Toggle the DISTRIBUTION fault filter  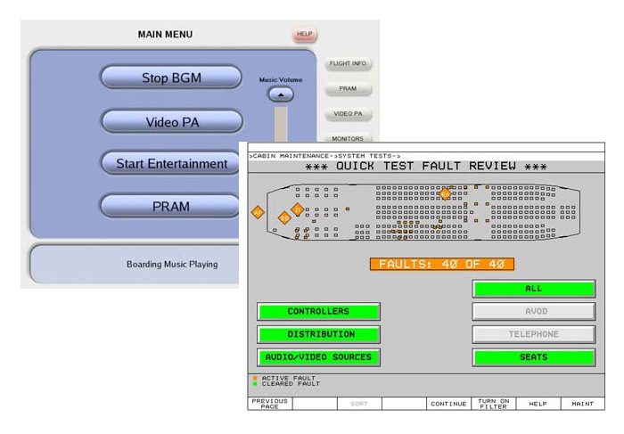click(x=318, y=334)
